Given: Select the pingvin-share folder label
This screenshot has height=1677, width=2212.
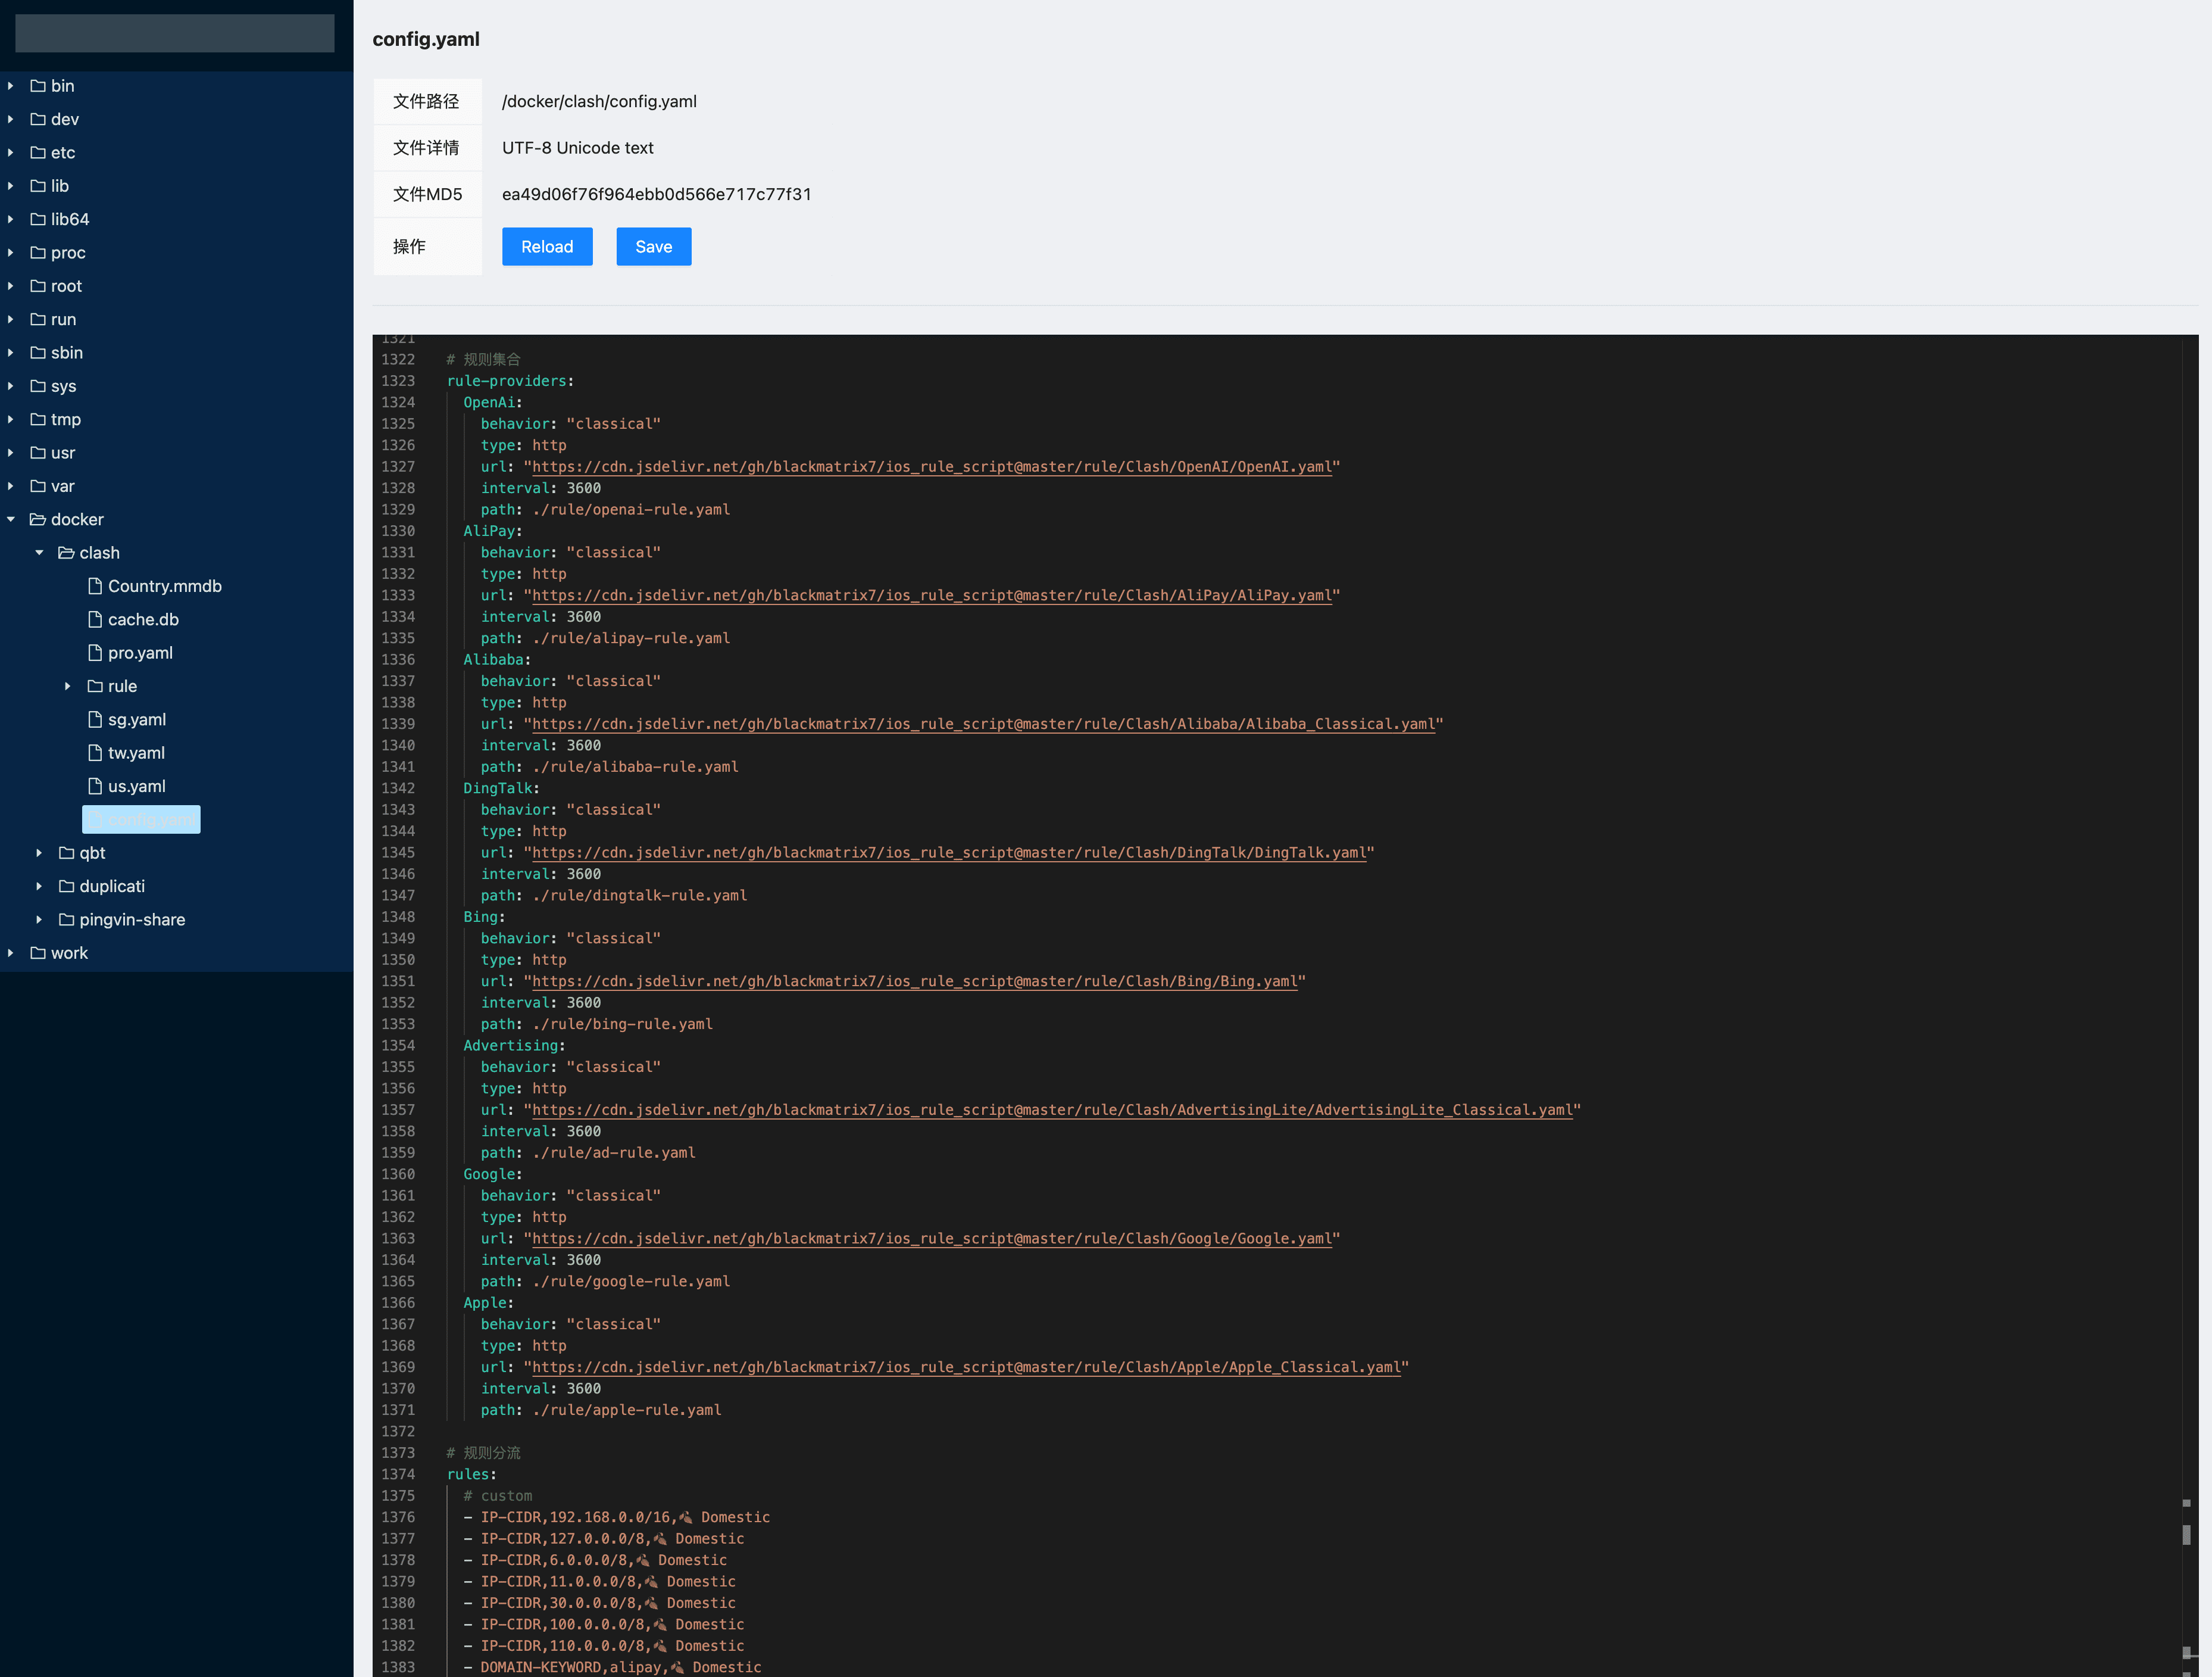Looking at the screenshot, I should click(x=132, y=919).
